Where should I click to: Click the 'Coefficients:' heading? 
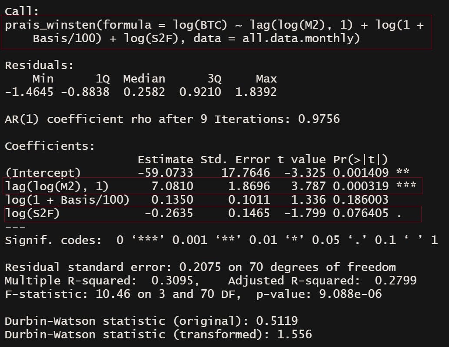(x=50, y=146)
